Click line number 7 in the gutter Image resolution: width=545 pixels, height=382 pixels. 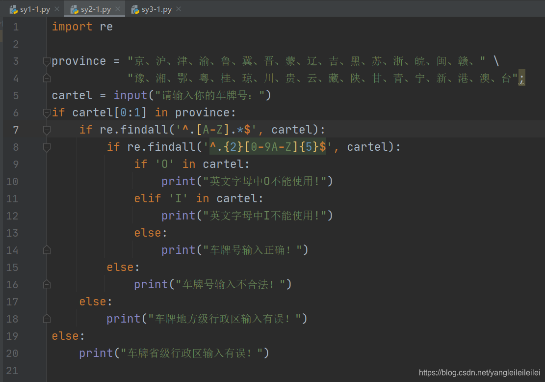tap(16, 130)
